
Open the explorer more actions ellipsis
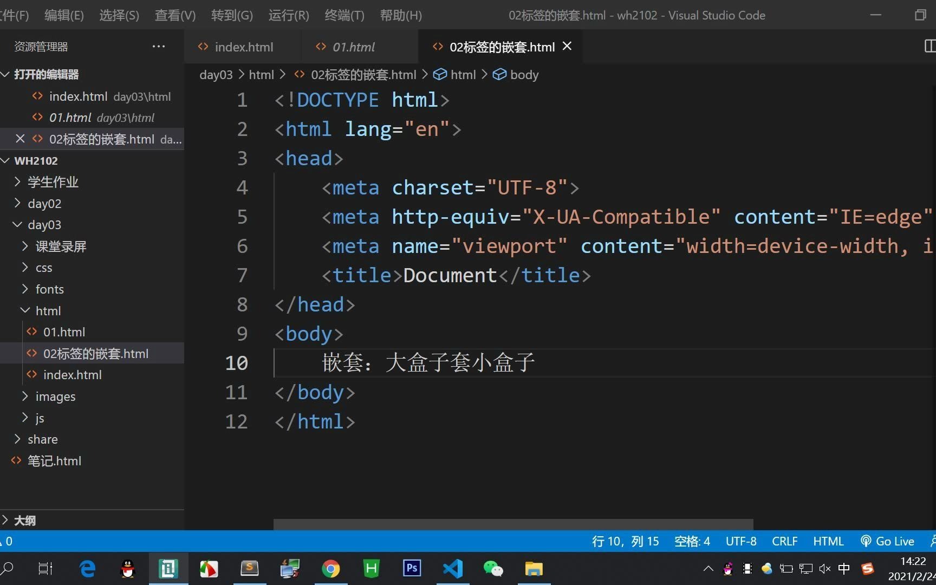pyautogui.click(x=159, y=47)
